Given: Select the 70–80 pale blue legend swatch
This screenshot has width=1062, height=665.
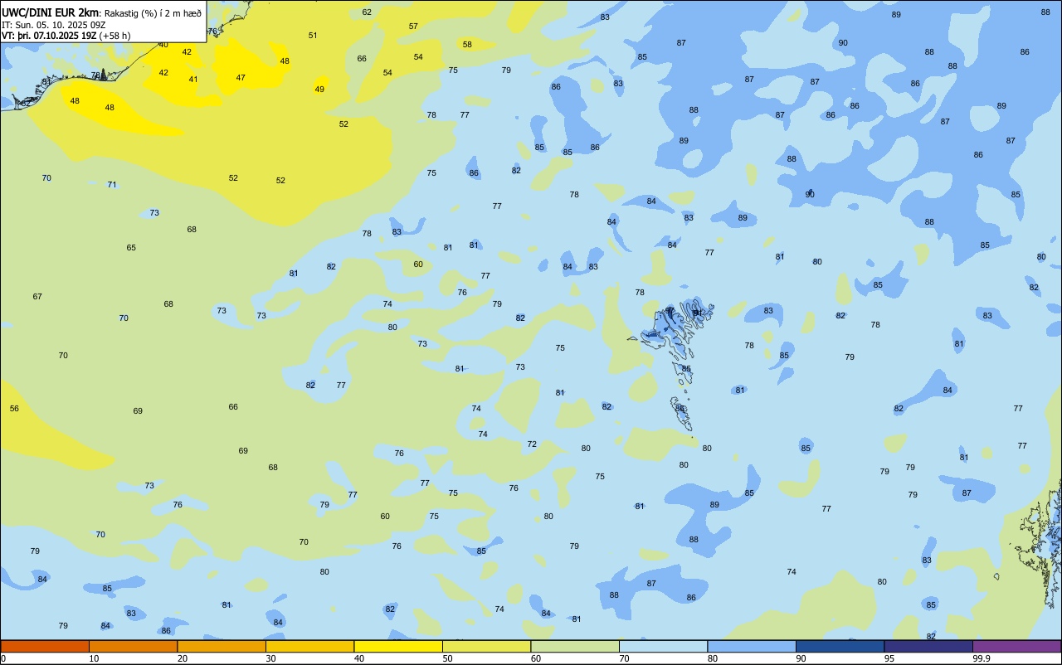Looking at the screenshot, I should point(663,646).
